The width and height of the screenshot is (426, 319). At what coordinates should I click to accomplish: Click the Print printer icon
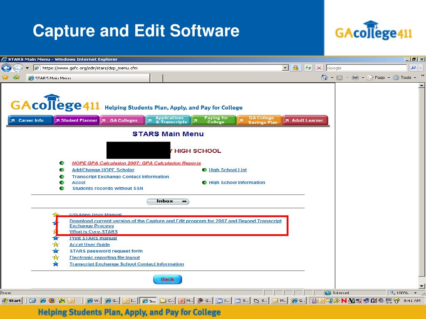pyautogui.click(x=355, y=78)
